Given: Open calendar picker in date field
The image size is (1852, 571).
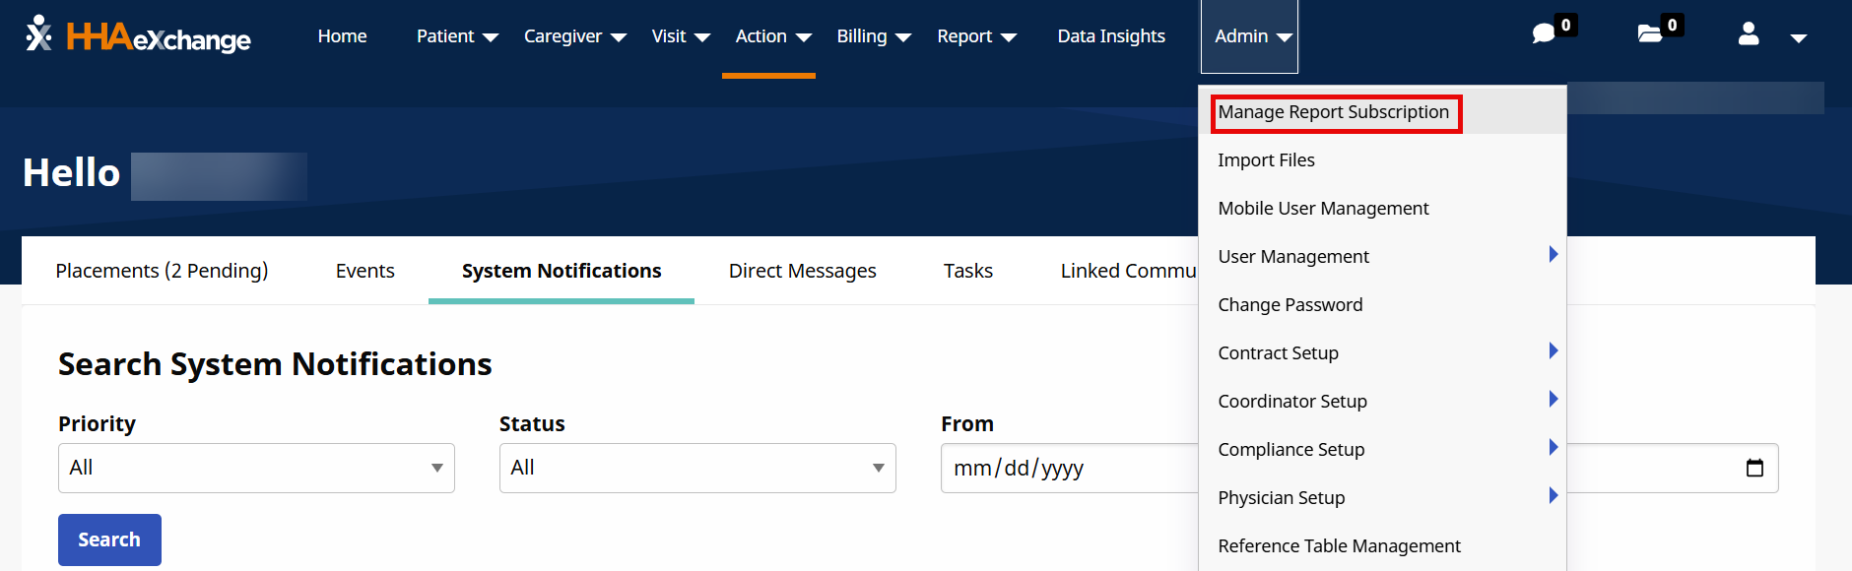Looking at the screenshot, I should pos(1754,468).
